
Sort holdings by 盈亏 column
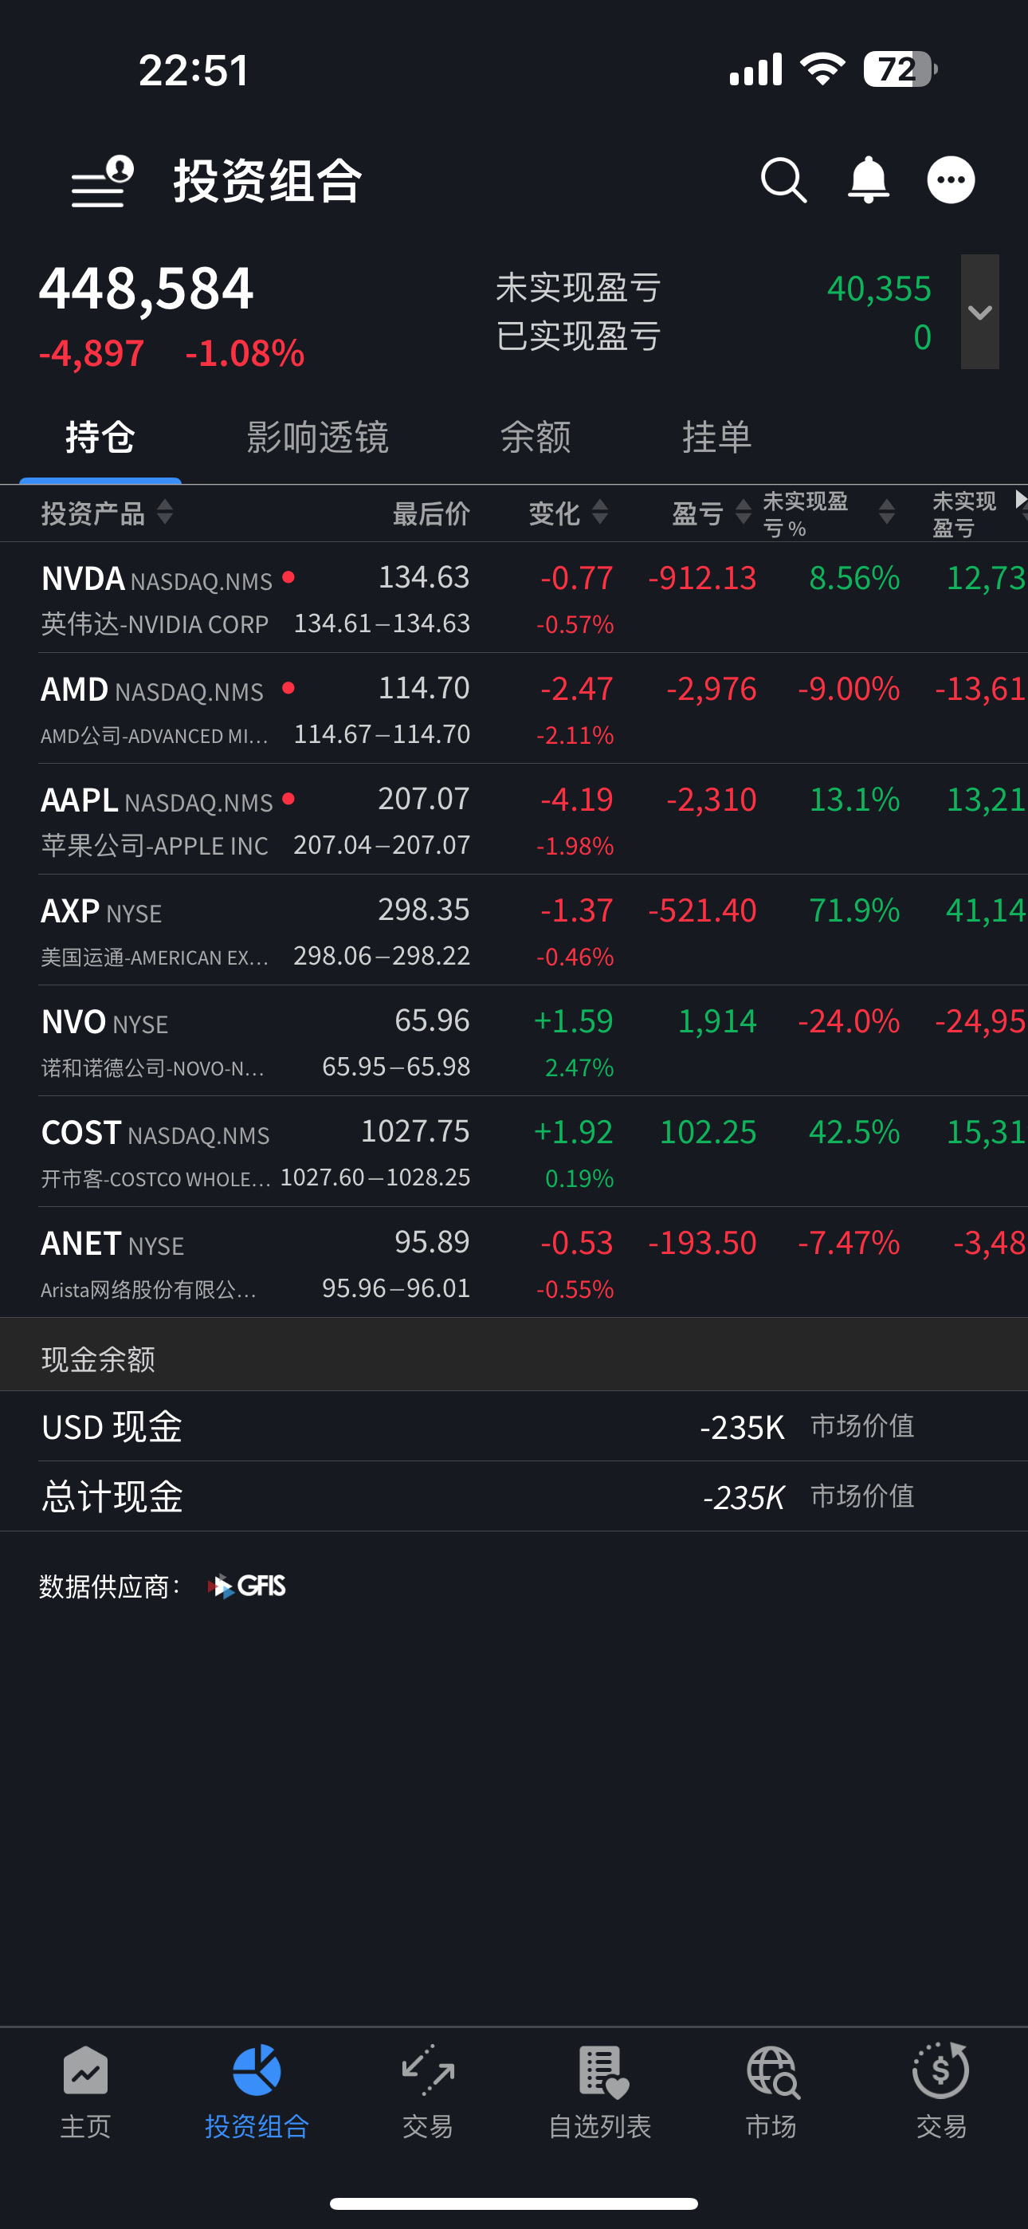pyautogui.click(x=709, y=513)
